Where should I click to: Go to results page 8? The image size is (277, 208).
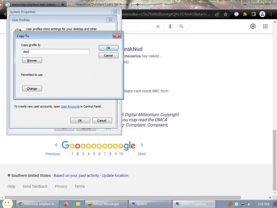click(110, 154)
